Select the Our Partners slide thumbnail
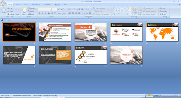This screenshot has width=181, height=98. pos(55,55)
